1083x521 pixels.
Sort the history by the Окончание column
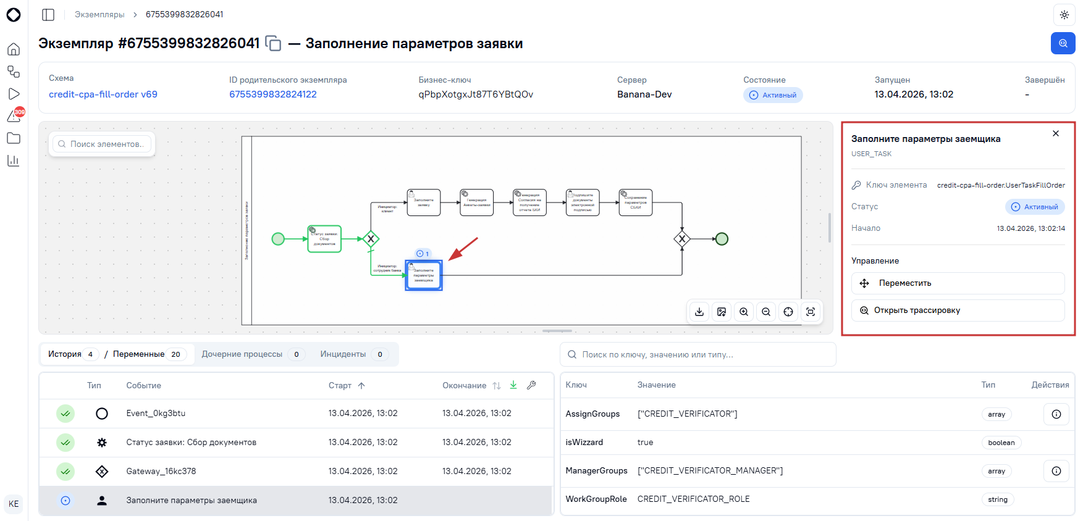pos(471,385)
